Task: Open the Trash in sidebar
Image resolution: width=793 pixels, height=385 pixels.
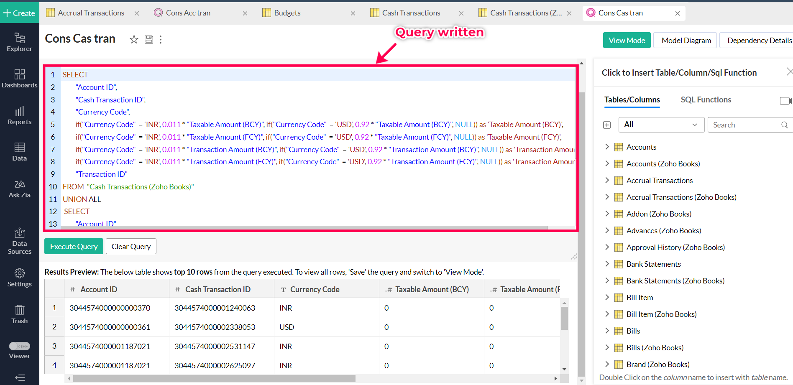Action: [x=19, y=314]
